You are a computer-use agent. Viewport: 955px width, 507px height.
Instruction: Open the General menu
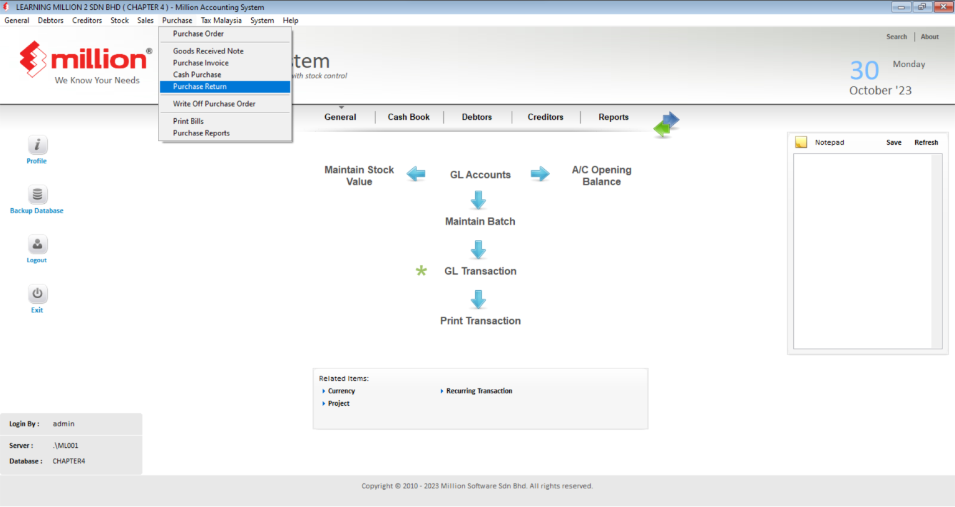click(17, 21)
